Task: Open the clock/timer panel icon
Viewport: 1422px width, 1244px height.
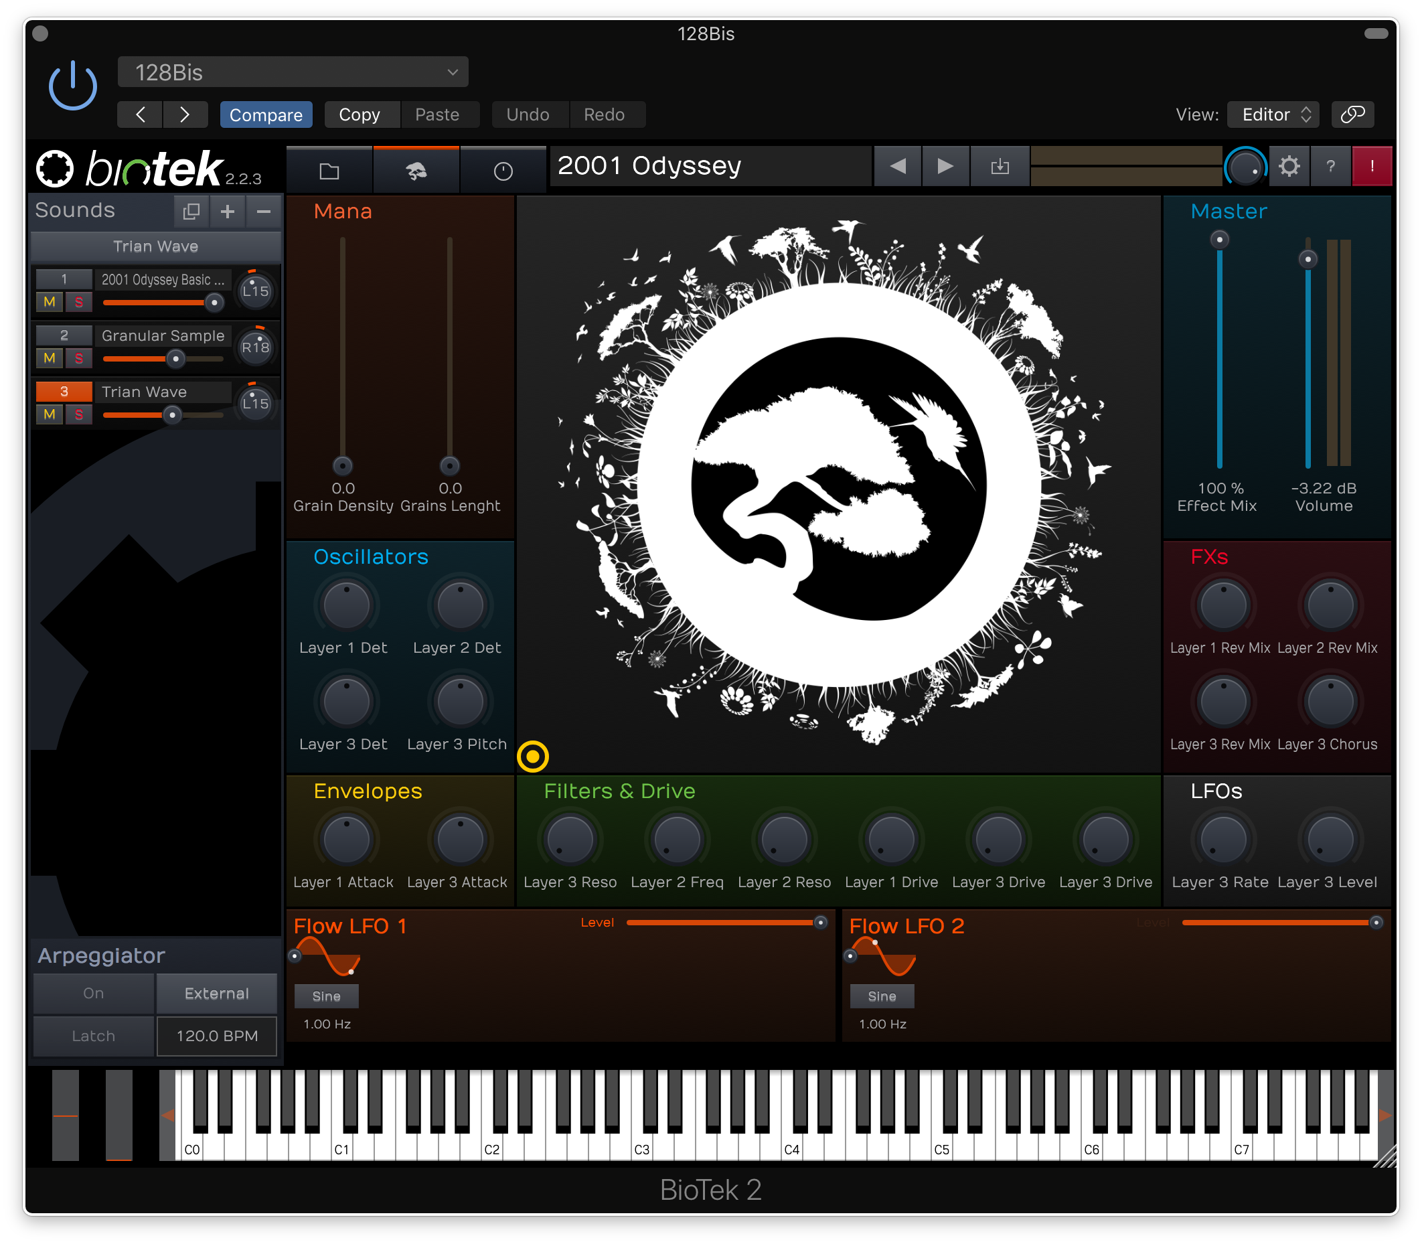Action: (503, 169)
